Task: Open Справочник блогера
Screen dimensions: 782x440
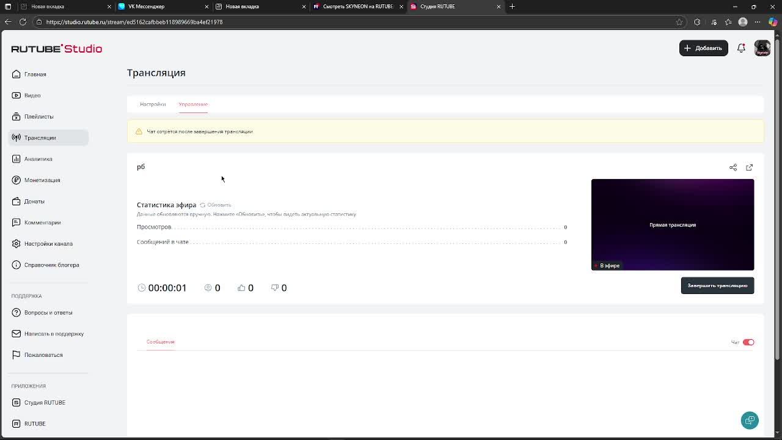Action: [x=49, y=265]
